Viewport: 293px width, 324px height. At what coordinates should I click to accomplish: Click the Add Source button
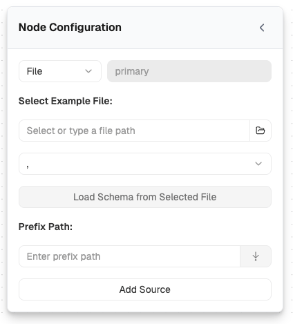[145, 289]
